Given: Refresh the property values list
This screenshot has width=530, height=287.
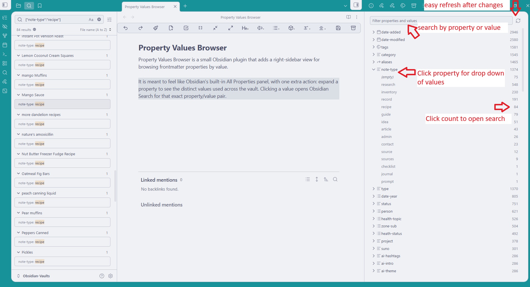Looking at the screenshot, I should (518, 21).
